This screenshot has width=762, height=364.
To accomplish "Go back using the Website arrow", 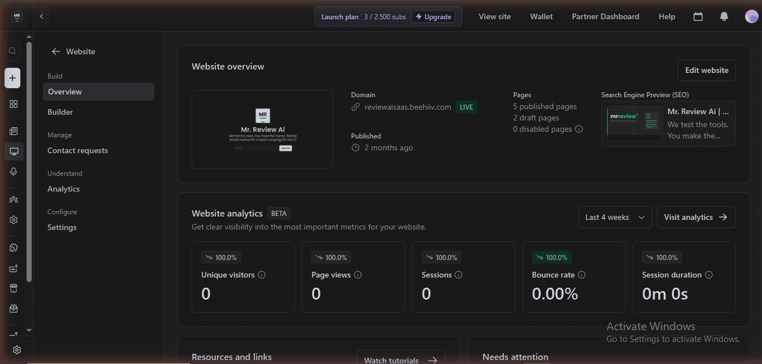I will (x=55, y=51).
